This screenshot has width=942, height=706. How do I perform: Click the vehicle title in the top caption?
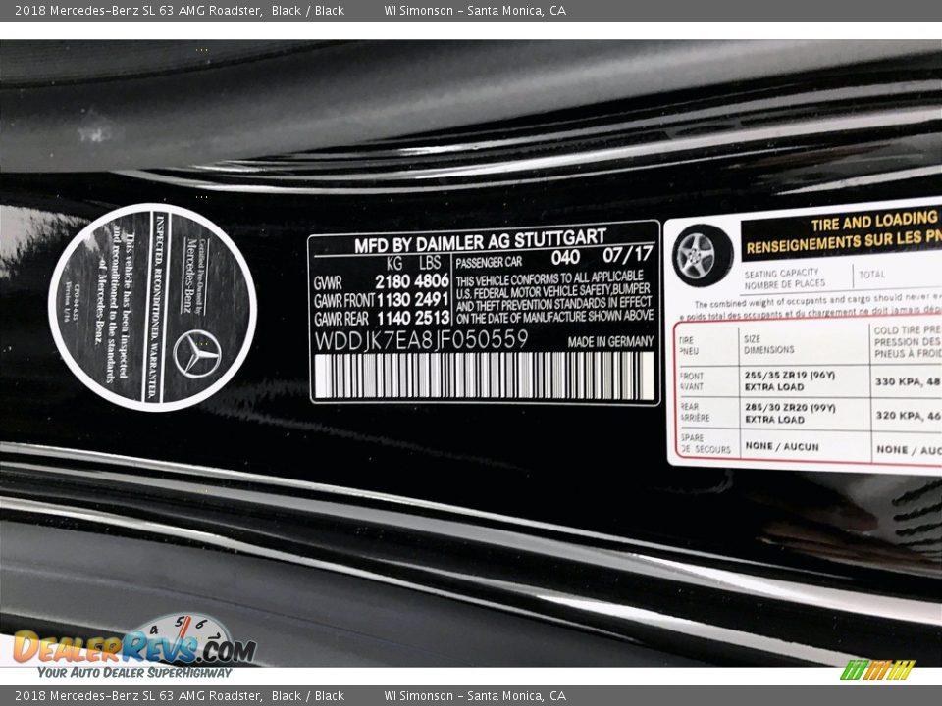pyautogui.click(x=138, y=10)
